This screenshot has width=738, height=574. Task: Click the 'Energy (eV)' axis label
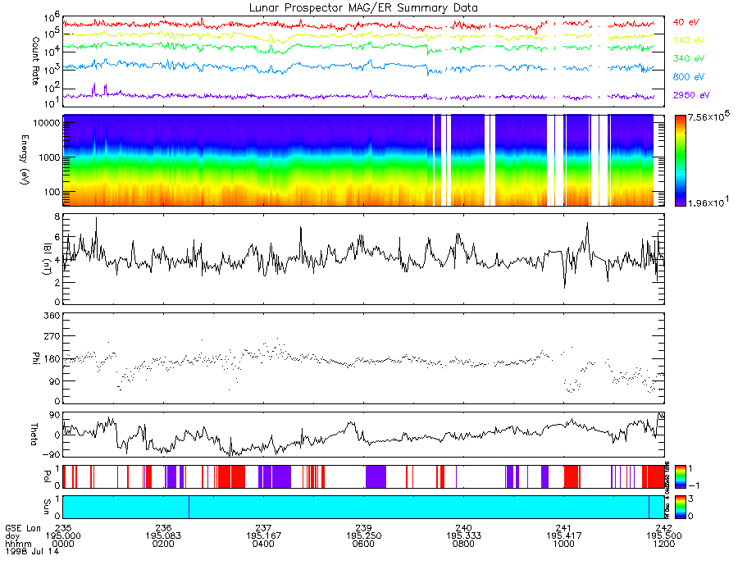point(25,160)
